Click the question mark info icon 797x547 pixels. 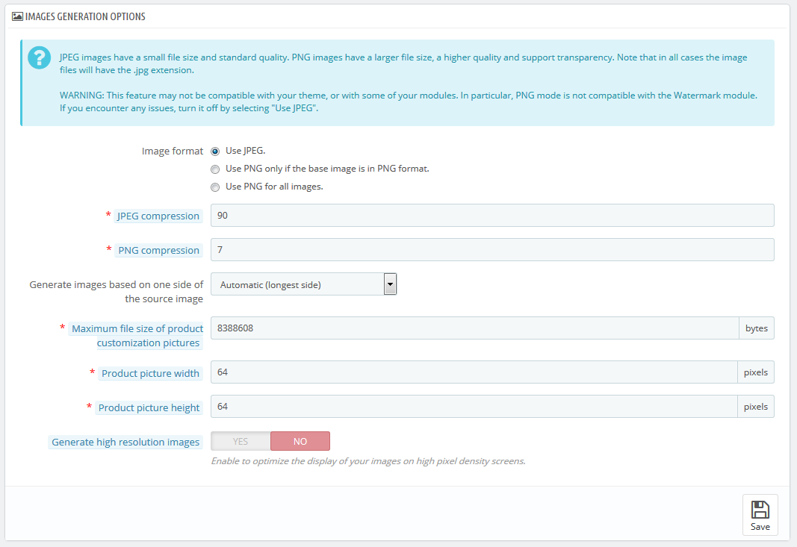pyautogui.click(x=37, y=58)
